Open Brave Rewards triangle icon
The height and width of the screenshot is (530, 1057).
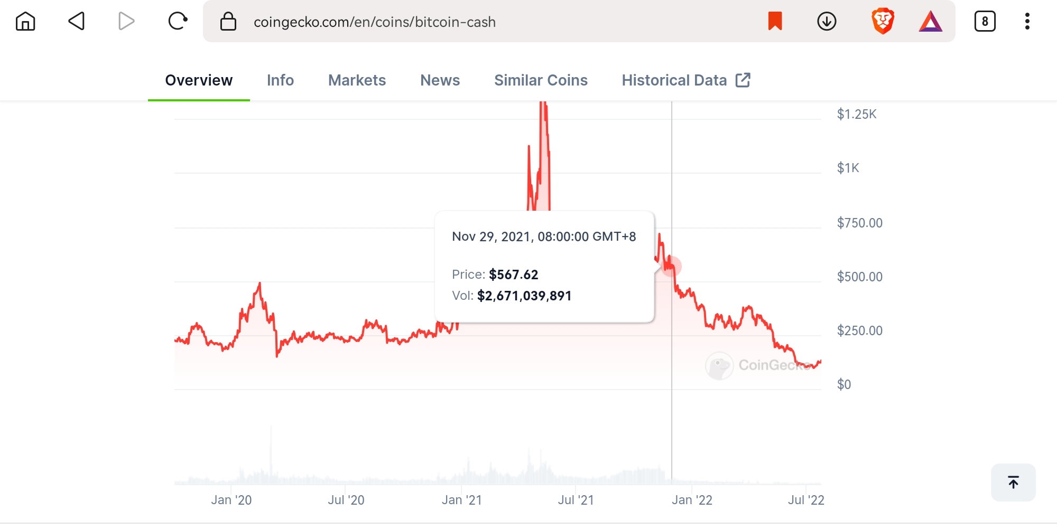tap(930, 22)
